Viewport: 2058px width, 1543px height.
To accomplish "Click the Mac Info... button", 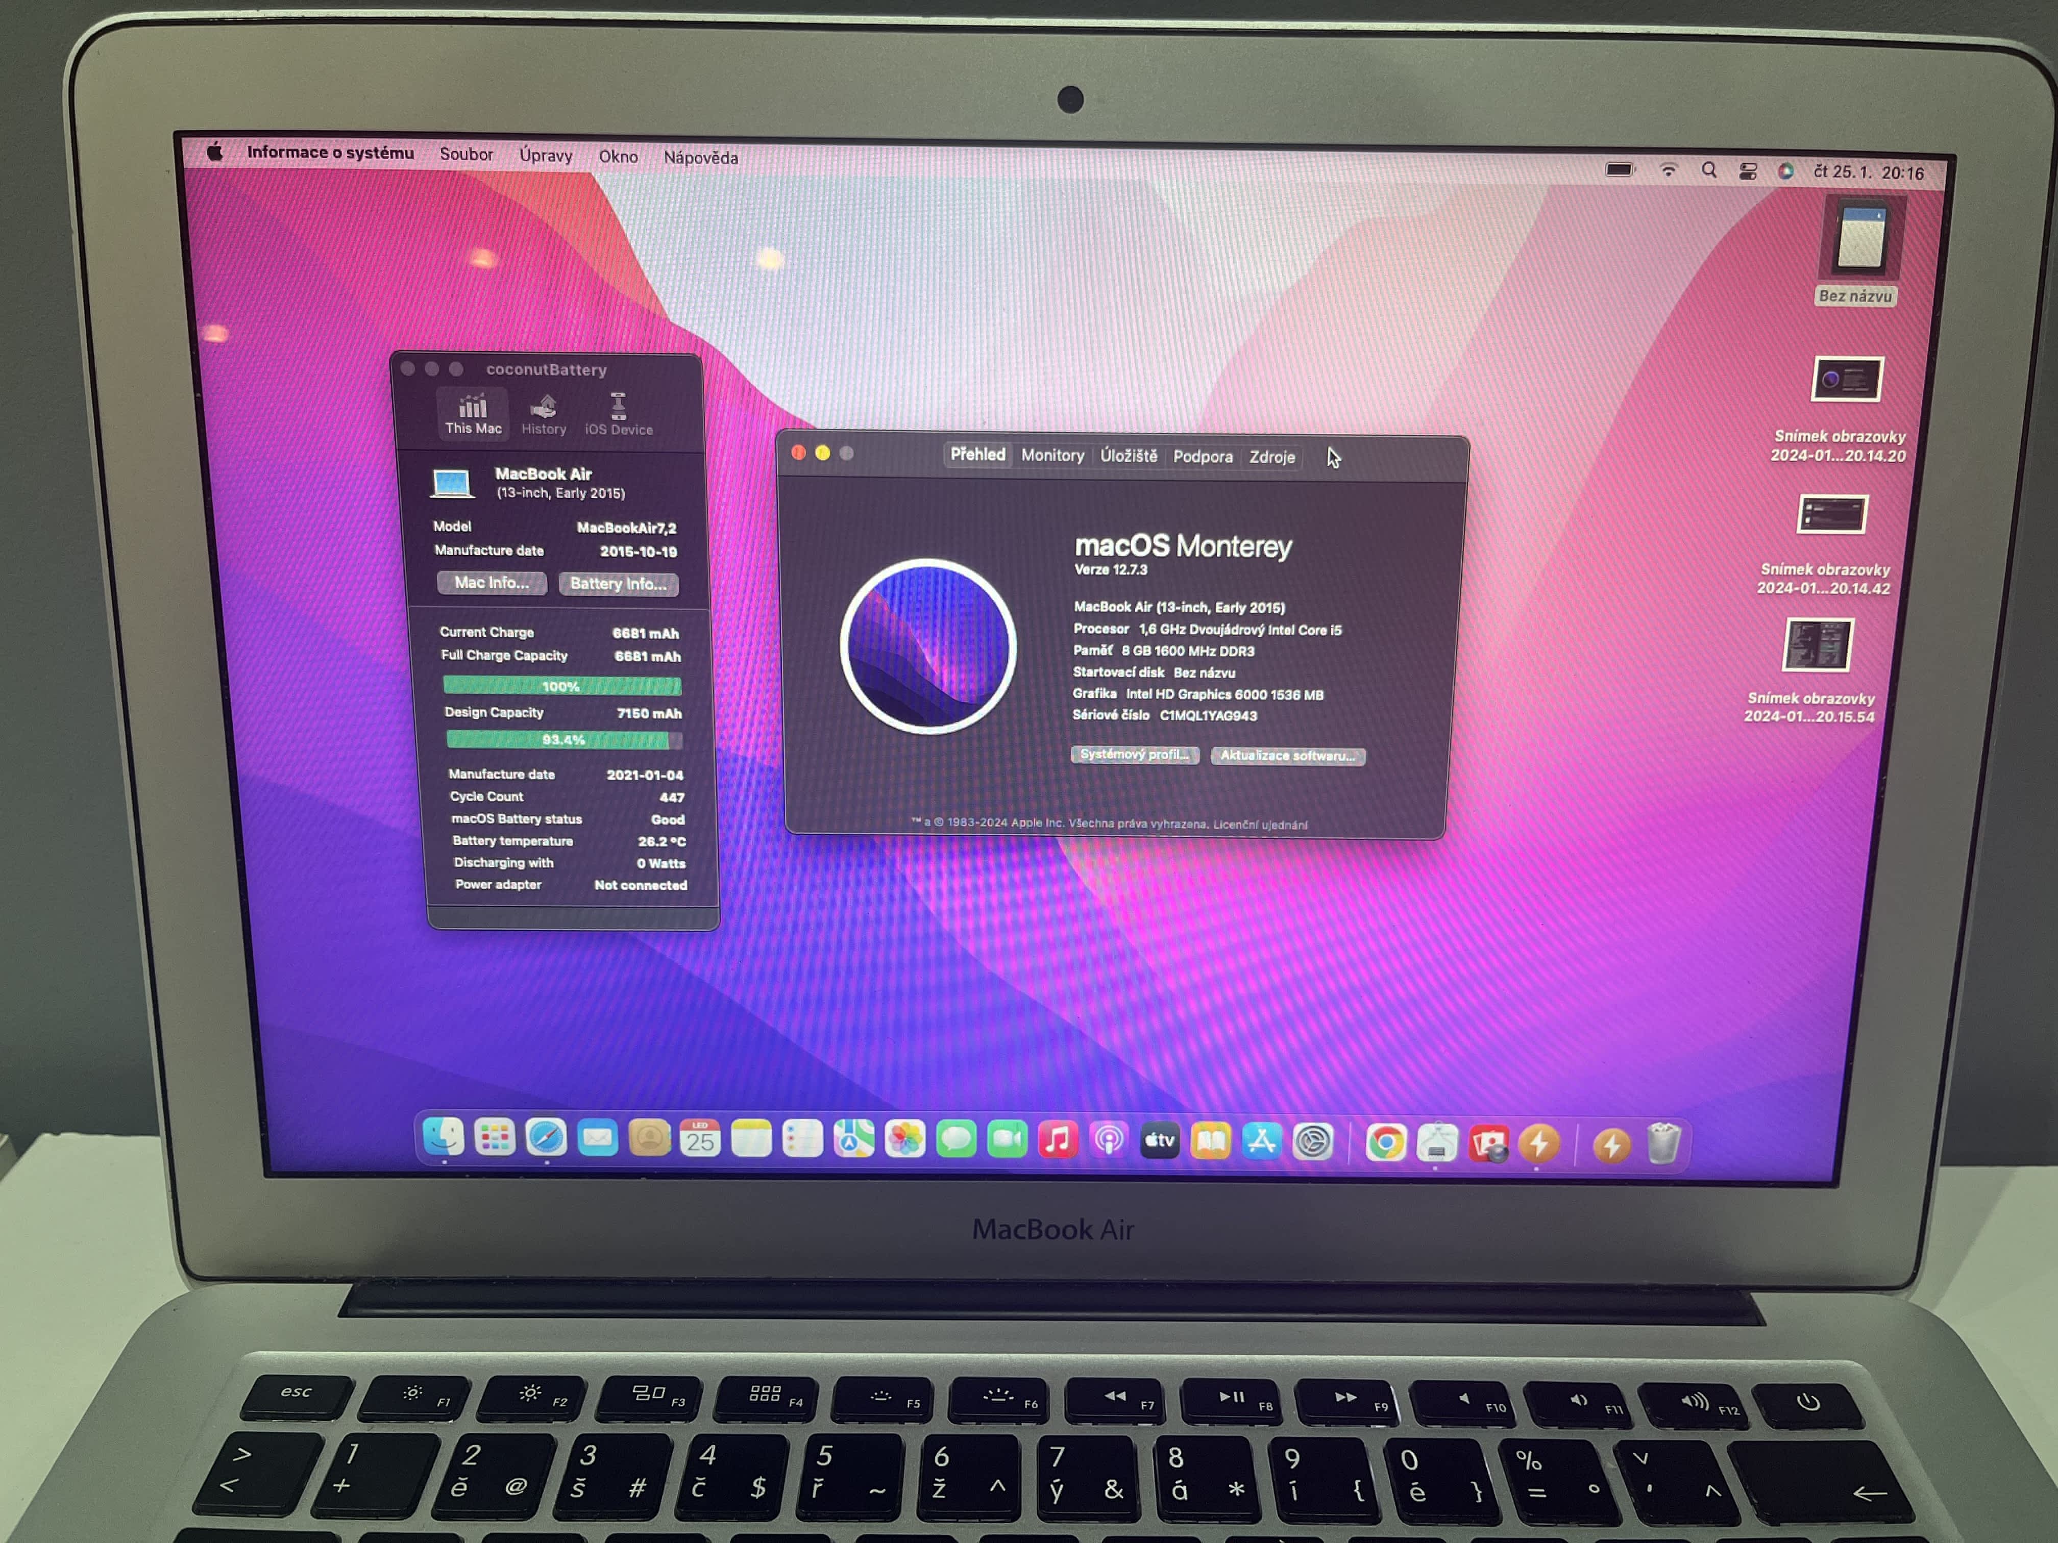I will point(491,582).
